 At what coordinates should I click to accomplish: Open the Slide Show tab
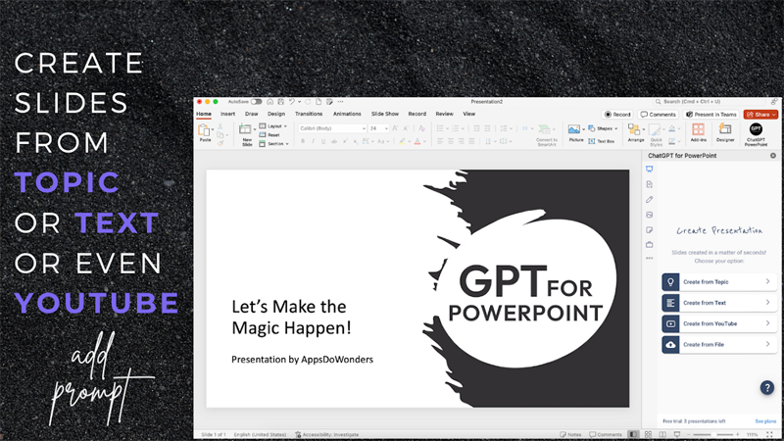384,114
